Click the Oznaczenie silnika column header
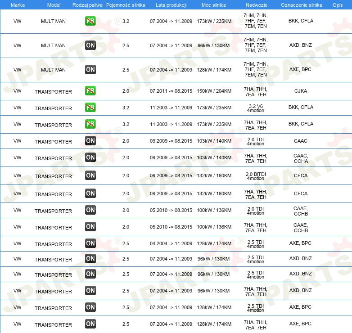This screenshot has height=333, width=352. 301,5
